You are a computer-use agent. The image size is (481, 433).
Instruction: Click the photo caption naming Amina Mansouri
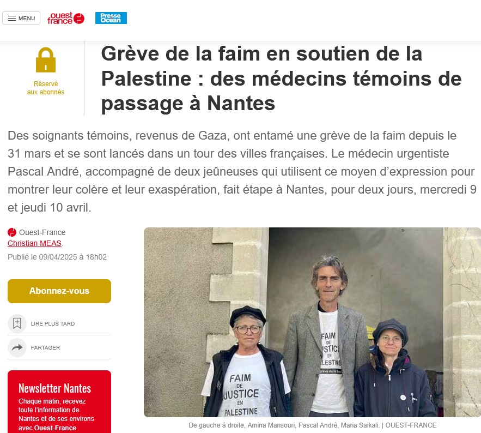312,425
